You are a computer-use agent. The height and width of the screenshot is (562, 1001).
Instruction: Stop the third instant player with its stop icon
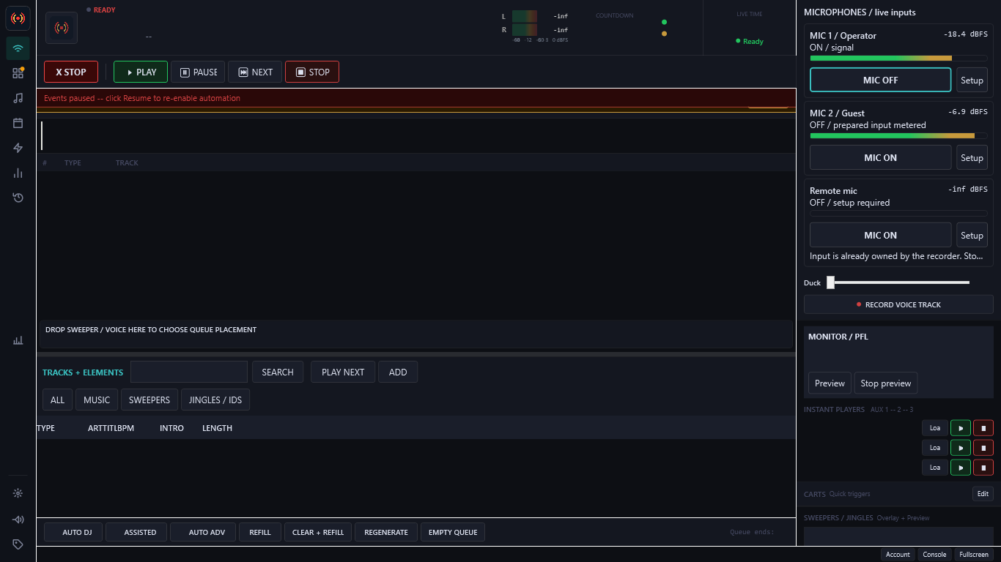pyautogui.click(x=983, y=468)
